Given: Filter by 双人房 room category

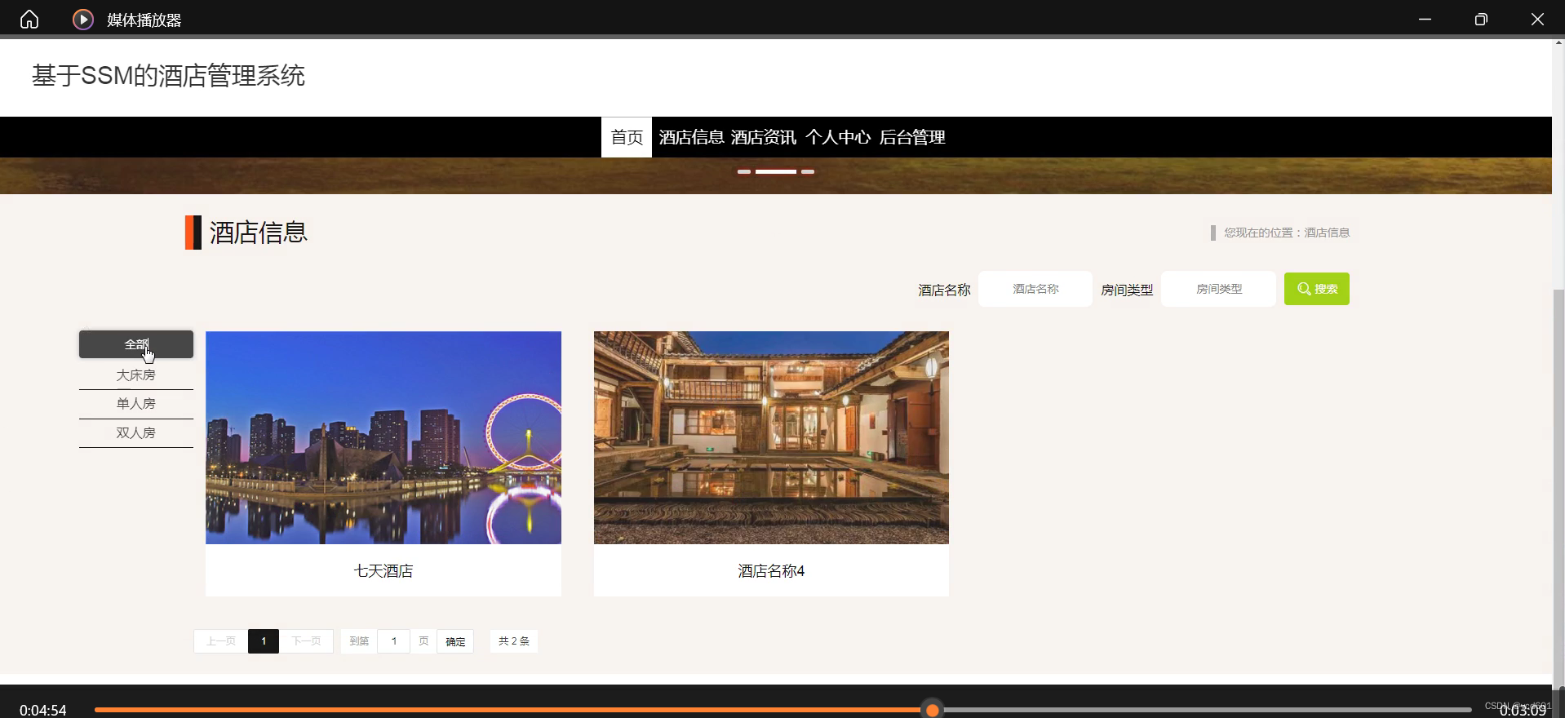Looking at the screenshot, I should click(x=136, y=433).
